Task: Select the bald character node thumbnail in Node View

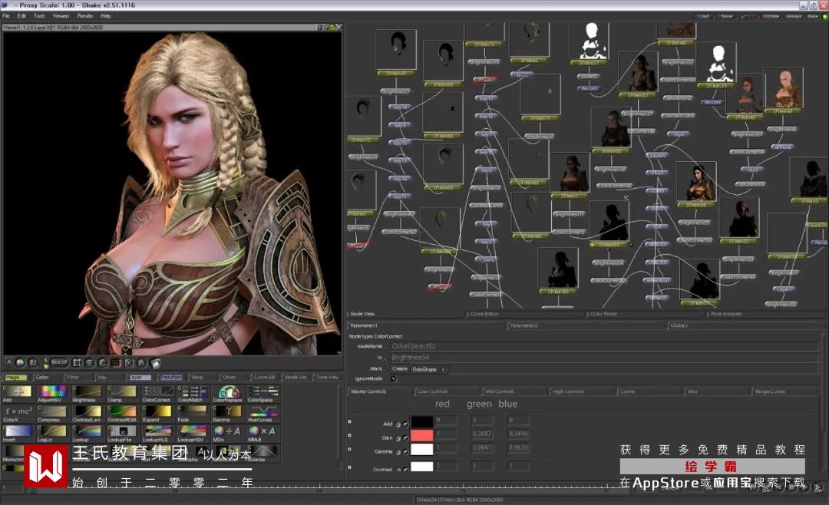Action: point(784,87)
